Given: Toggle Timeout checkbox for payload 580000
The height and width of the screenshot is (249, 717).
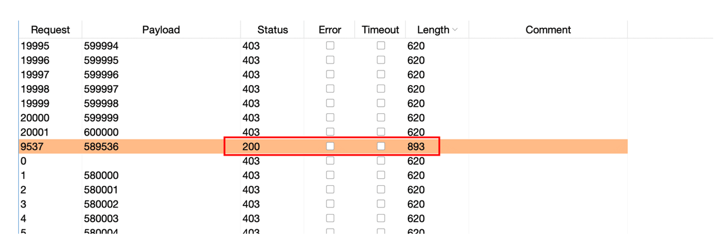Looking at the screenshot, I should point(380,175).
